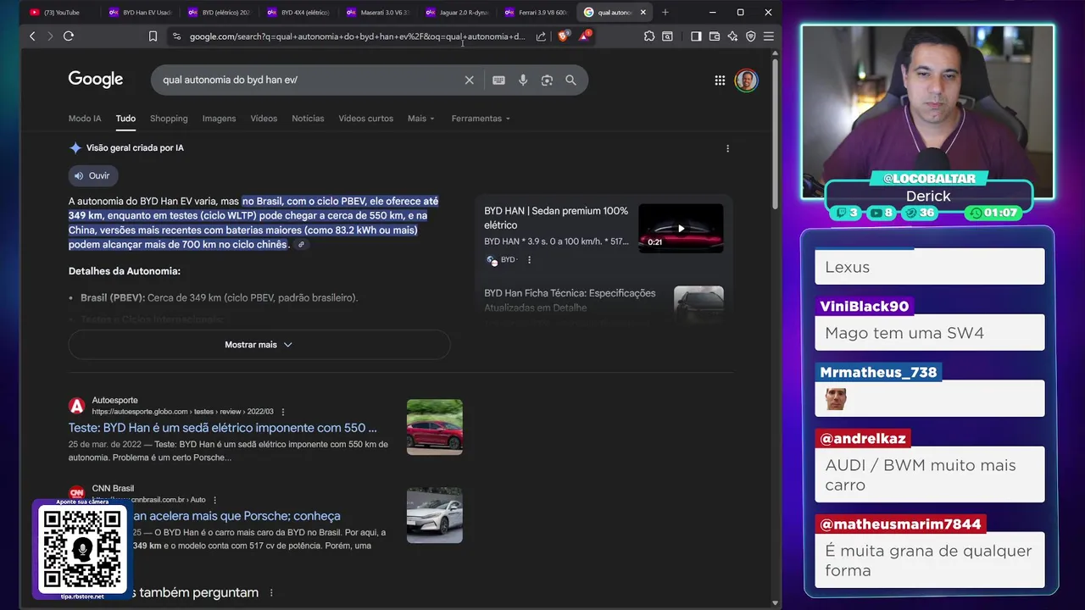Viewport: 1085px width, 610px height.
Task: Open BYD Han Ficha Técnica result
Action: point(570,300)
